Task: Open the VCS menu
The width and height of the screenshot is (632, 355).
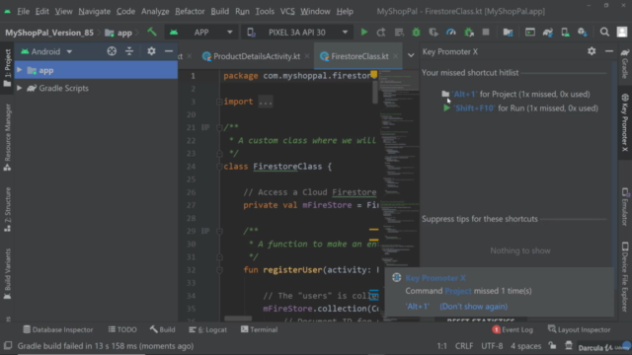Action: point(287,11)
